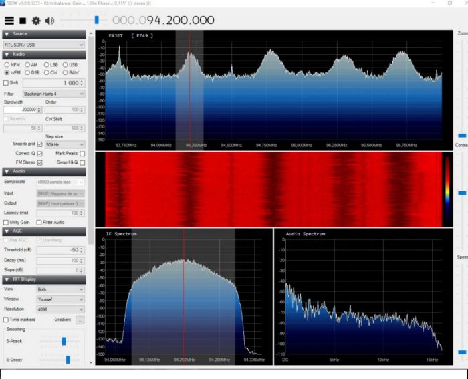
Task: Collapse the AGC panel header
Action: (x=44, y=231)
